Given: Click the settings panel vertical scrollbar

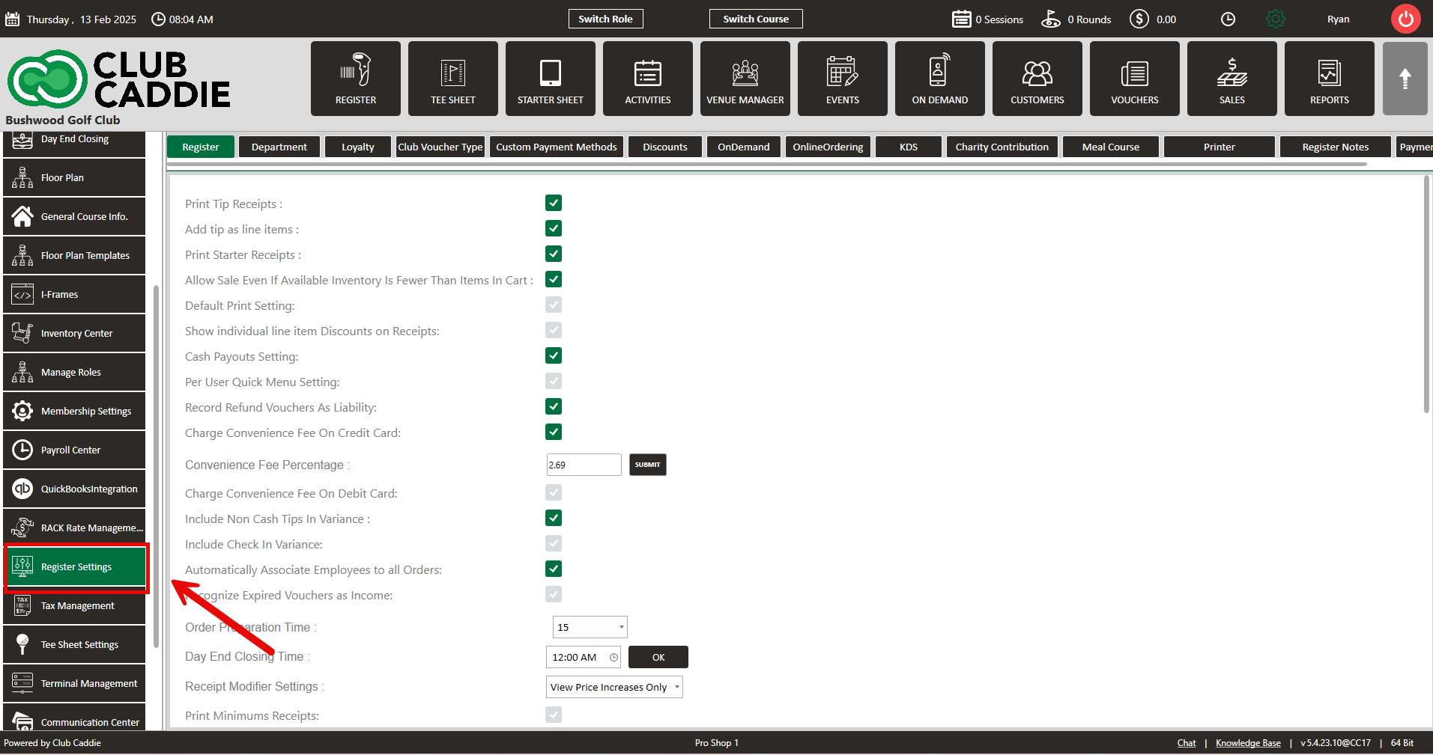Looking at the screenshot, I should point(1426,294).
